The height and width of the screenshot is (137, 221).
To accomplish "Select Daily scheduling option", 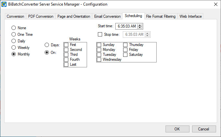I will (x=14, y=41).
